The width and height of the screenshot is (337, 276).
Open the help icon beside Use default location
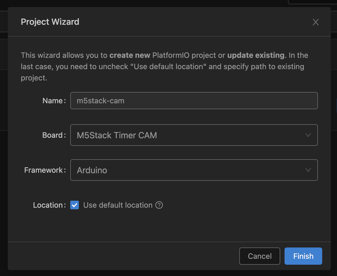159,205
